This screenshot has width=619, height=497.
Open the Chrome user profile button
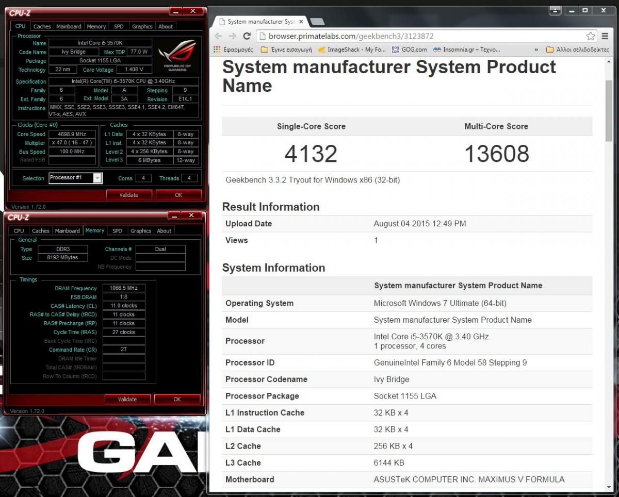pyautogui.click(x=555, y=10)
